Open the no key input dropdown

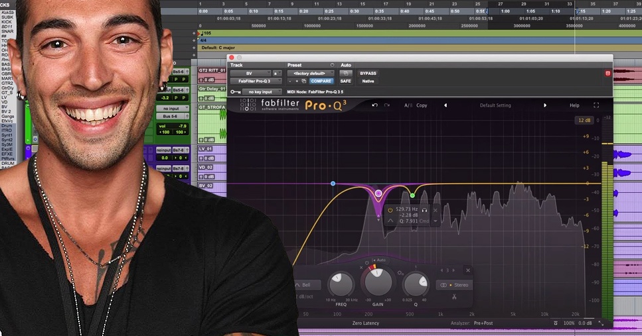click(262, 91)
